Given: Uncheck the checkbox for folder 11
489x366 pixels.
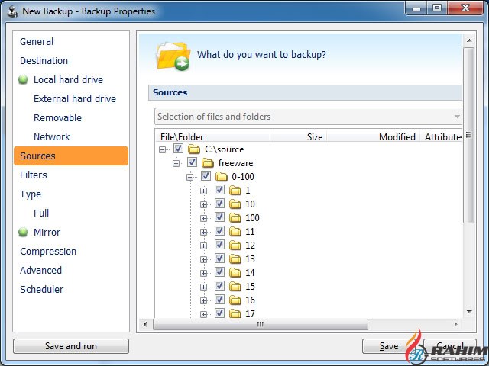Looking at the screenshot, I should 219,230.
